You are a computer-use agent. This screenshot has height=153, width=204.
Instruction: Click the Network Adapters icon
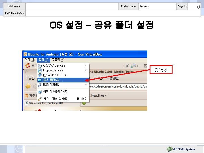coord(40,75)
